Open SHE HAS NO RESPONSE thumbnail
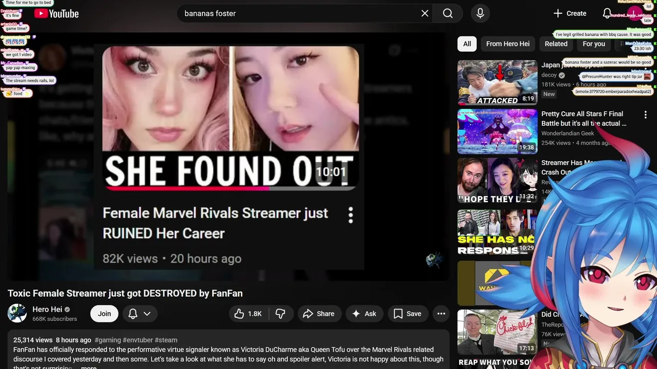Screen dimensions: 657x369 497,232
